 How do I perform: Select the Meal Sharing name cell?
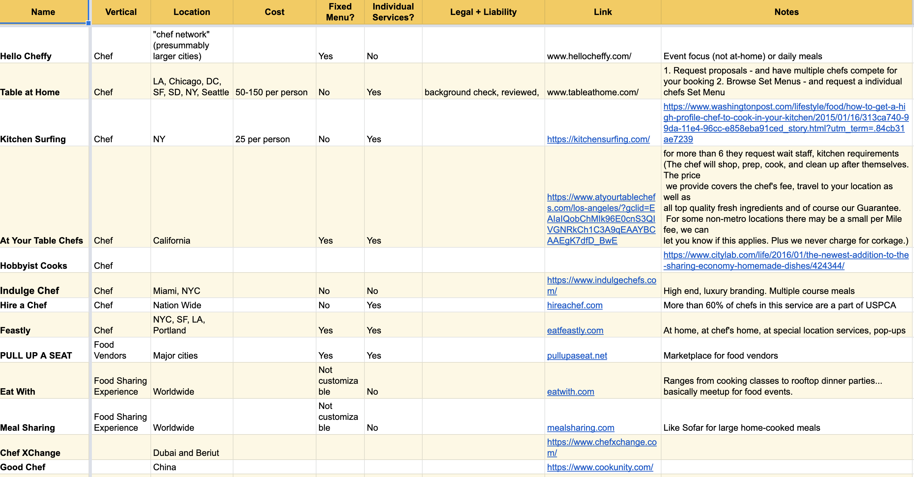[x=44, y=417]
